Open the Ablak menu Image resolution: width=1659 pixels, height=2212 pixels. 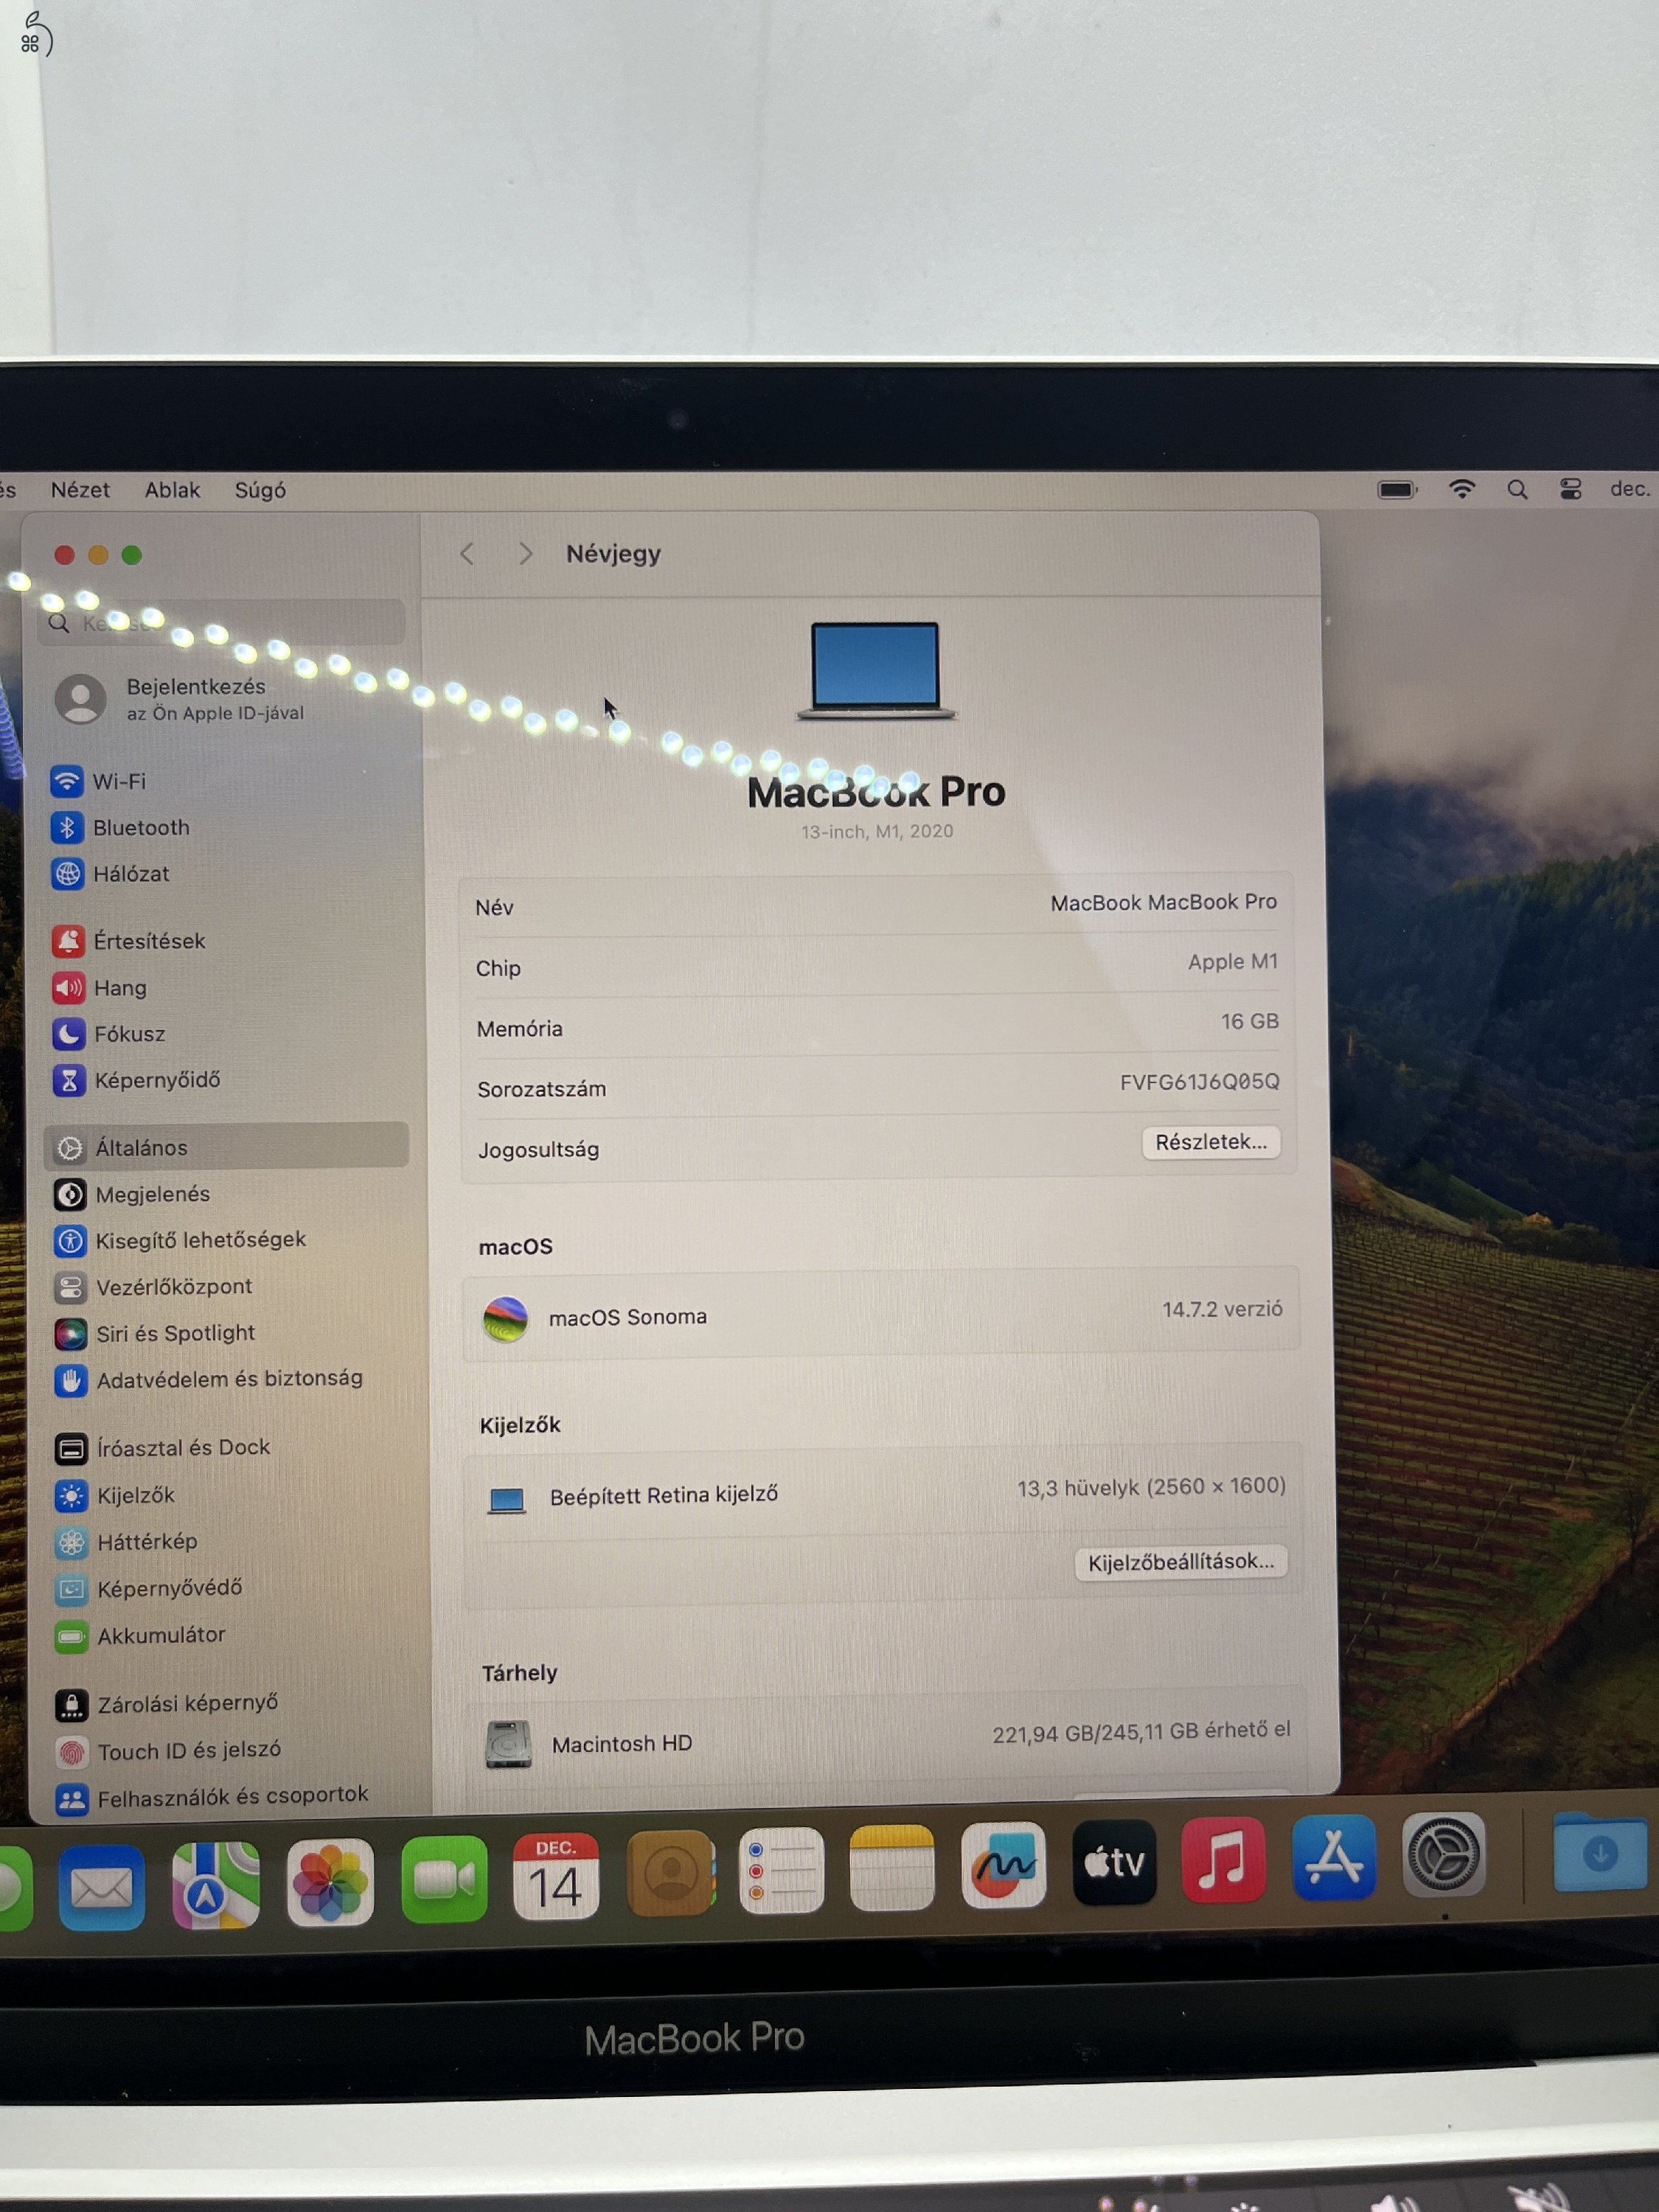tap(172, 490)
